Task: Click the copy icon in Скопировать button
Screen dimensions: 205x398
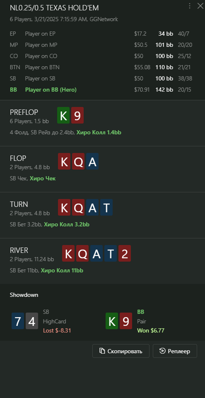Action: tap(102, 351)
